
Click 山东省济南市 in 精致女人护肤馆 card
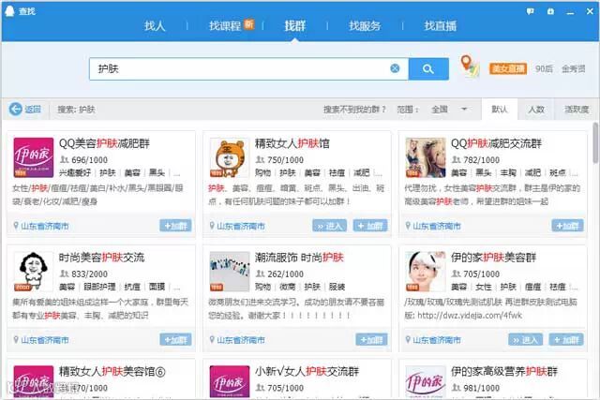pyautogui.click(x=241, y=226)
